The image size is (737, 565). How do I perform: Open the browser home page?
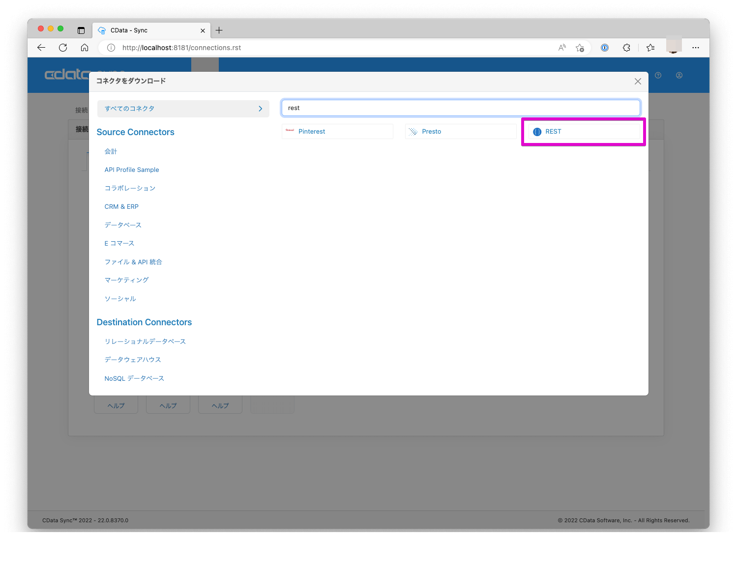85,48
